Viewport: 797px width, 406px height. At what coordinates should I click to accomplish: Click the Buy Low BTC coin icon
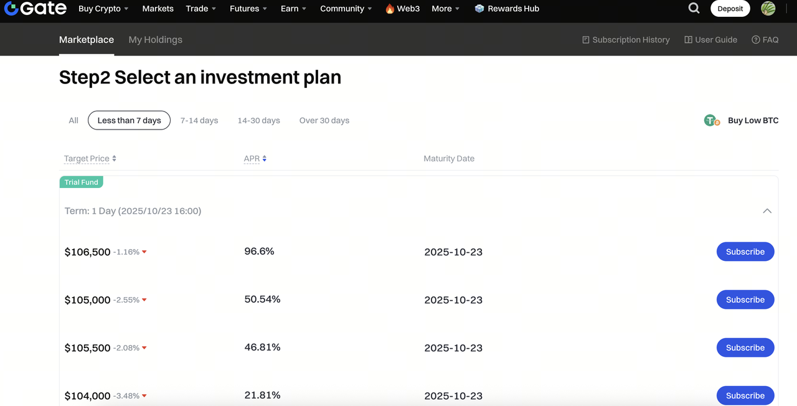pos(712,121)
